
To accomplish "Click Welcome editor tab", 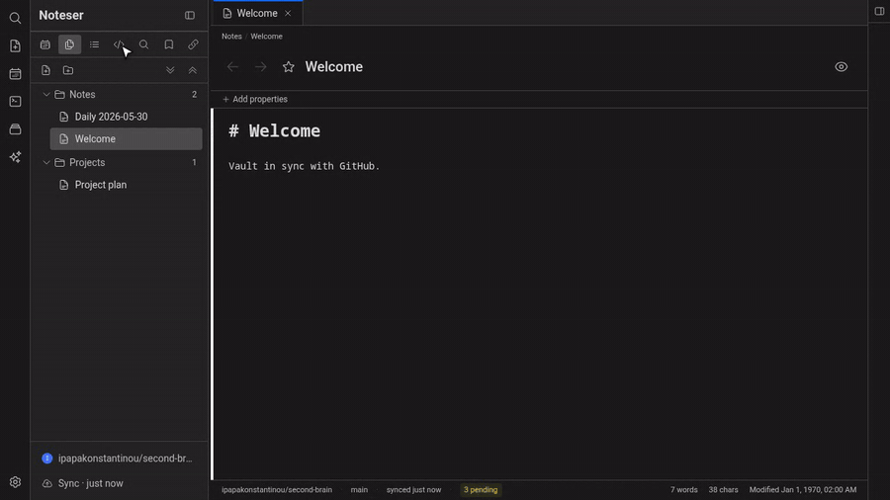I will (x=257, y=13).
